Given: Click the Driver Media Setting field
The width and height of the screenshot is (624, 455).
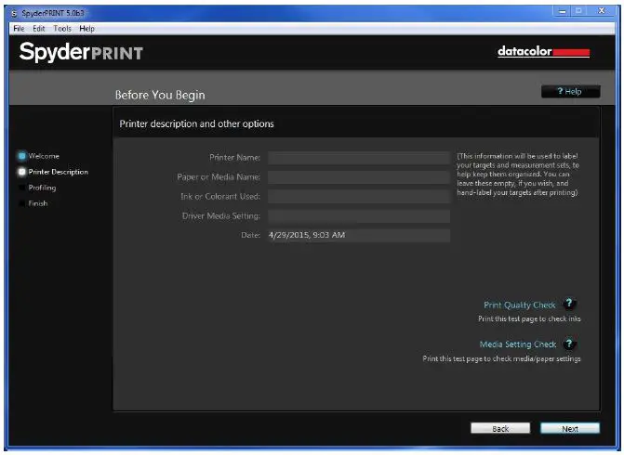Looking at the screenshot, I should tap(359, 215).
